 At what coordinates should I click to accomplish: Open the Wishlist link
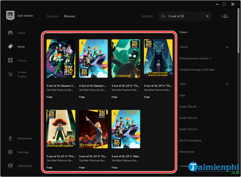click(148, 16)
